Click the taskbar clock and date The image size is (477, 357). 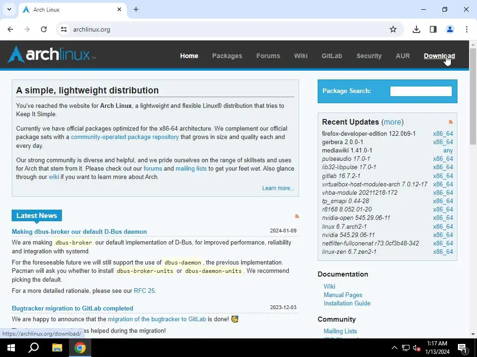point(437,348)
